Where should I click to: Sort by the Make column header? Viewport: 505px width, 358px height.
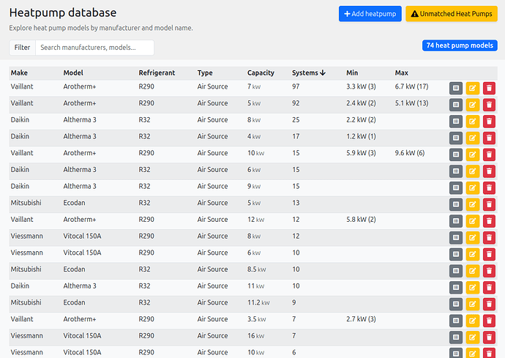tap(19, 73)
